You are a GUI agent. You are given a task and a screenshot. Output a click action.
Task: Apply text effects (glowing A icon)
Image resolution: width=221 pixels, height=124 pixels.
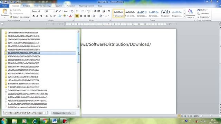pyautogui.click(x=60, y=16)
